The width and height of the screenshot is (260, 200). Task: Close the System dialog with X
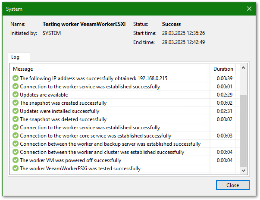point(249,9)
